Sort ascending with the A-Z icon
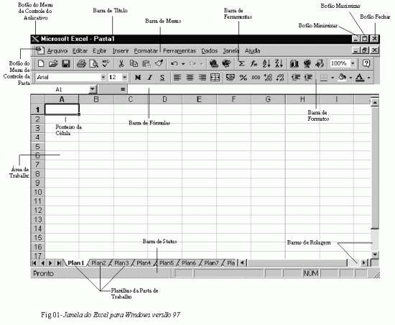This screenshot has height=325, width=395. [266, 63]
